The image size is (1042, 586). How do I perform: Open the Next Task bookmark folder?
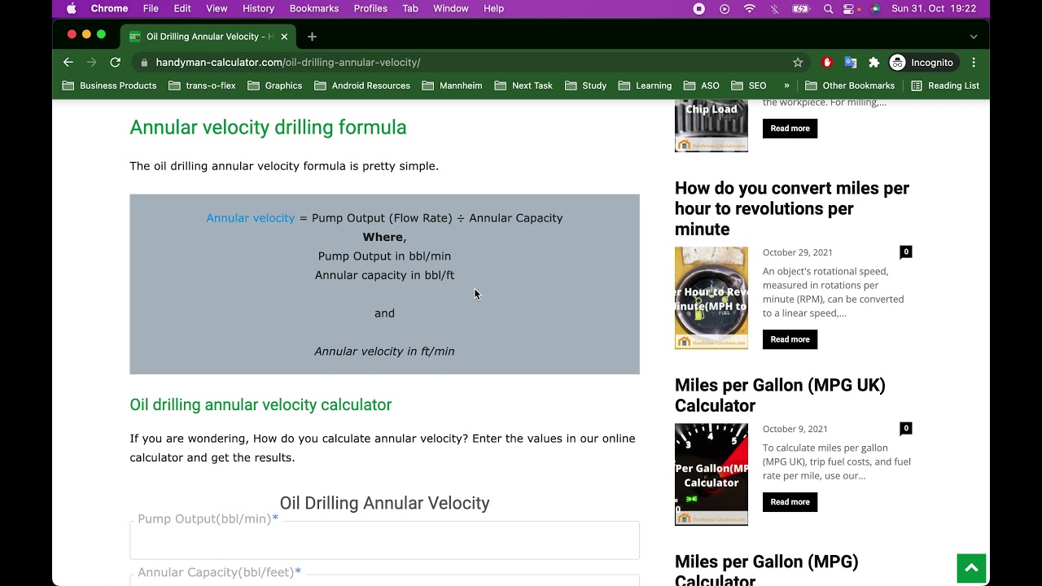click(x=523, y=85)
